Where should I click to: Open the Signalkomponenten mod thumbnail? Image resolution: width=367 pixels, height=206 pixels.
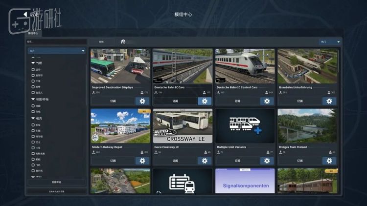[x=245, y=181]
